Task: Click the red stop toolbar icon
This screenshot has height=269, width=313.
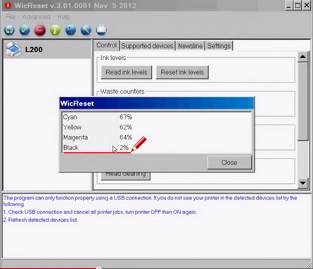Action: coord(40,30)
